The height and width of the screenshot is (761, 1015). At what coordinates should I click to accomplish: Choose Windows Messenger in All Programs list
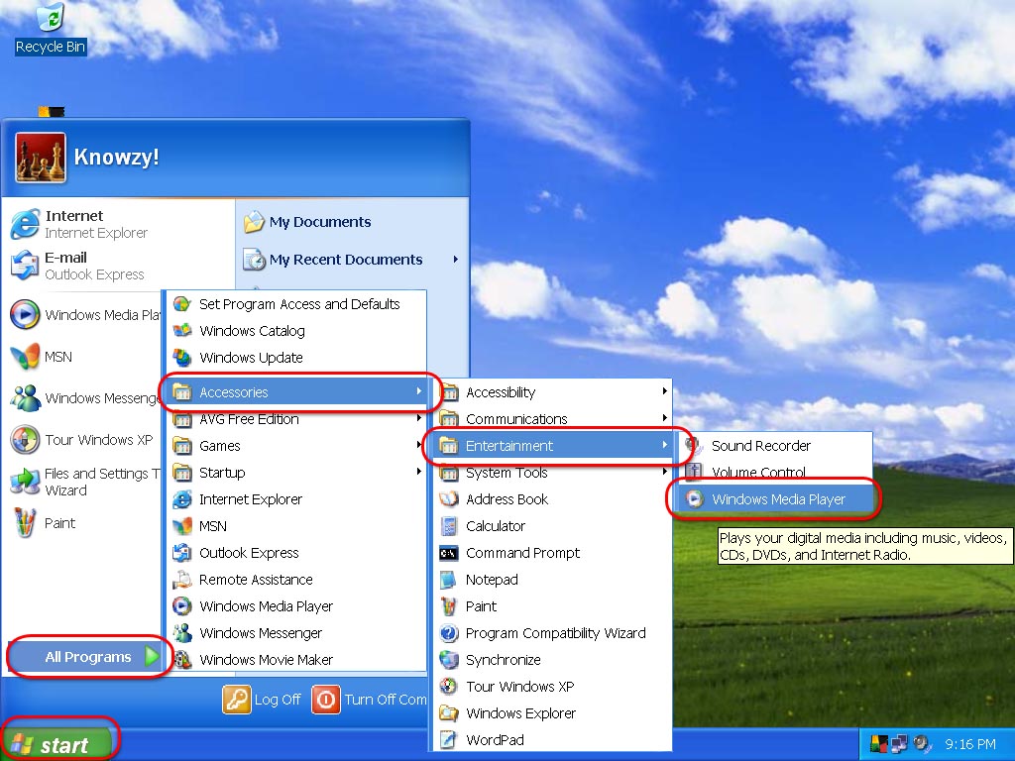tap(296, 633)
